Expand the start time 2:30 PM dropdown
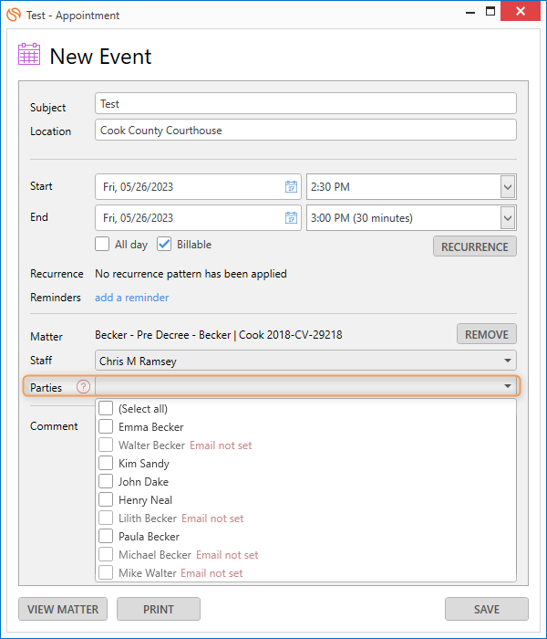The height and width of the screenshot is (639, 547). pyautogui.click(x=508, y=187)
